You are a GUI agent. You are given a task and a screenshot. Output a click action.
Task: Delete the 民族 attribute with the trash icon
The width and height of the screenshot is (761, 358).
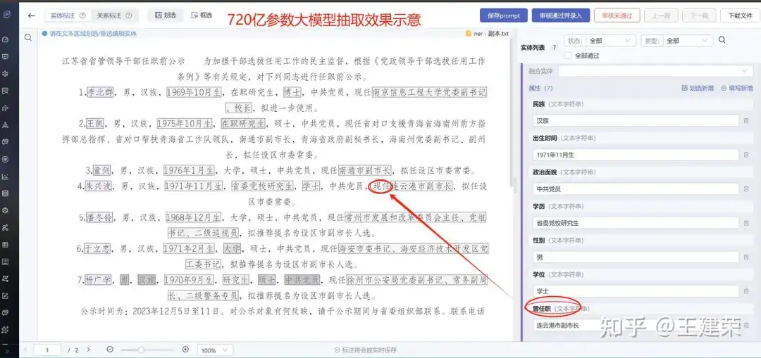746,120
